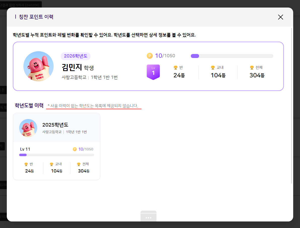Click the 2025학년도 card avatar thumbnail
Viewport: 300px width, 228px height.
tap(28, 128)
